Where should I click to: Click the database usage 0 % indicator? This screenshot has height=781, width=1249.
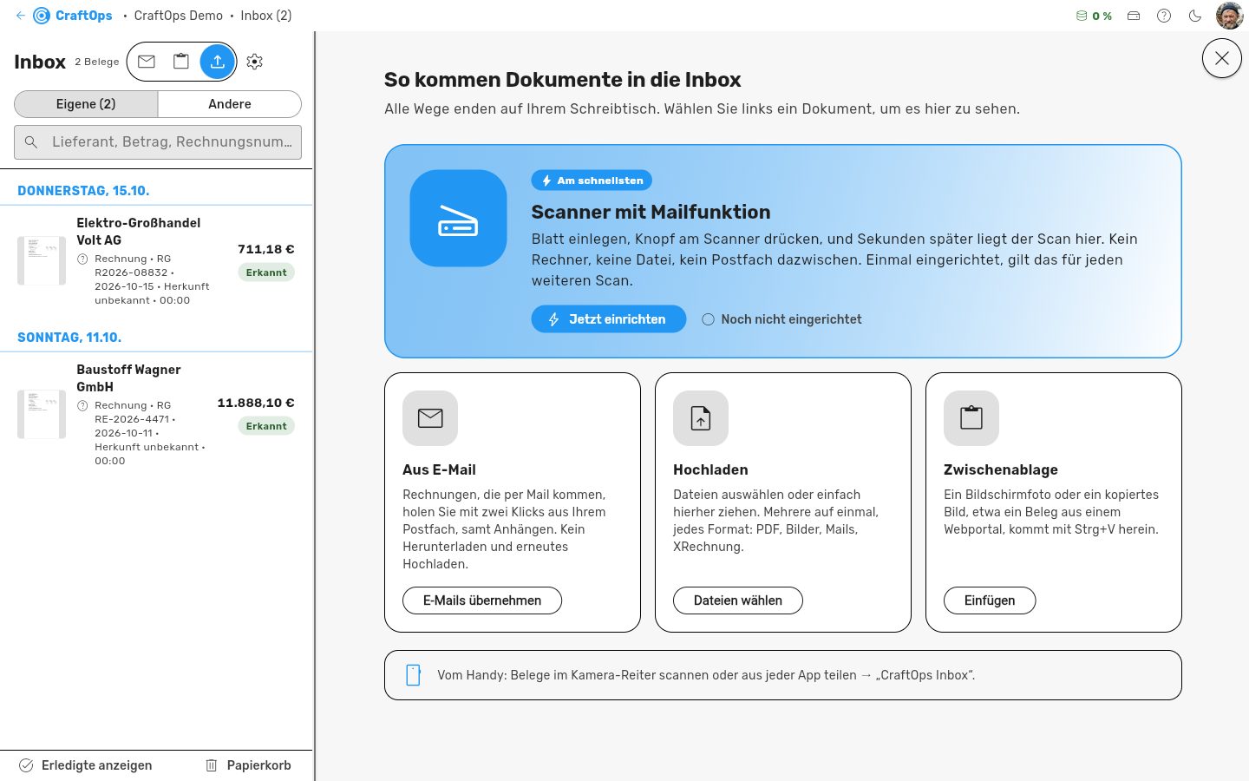point(1094,16)
